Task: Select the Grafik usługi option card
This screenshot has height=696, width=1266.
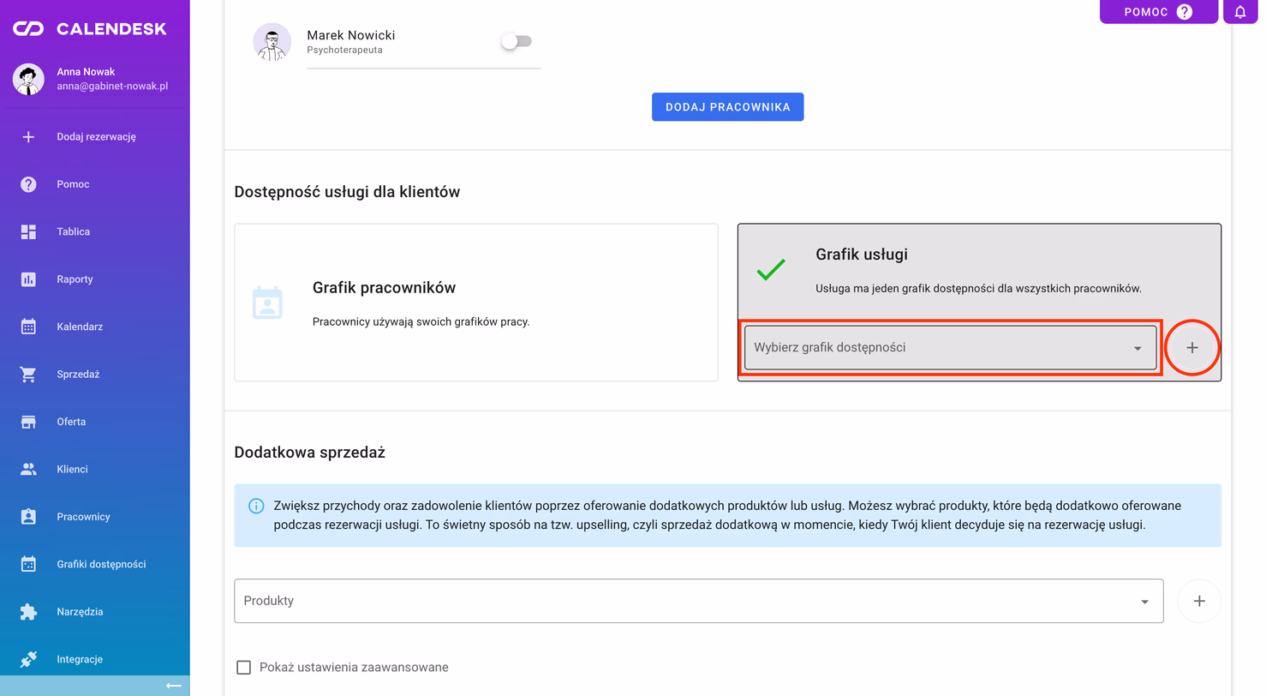Action: pos(979,303)
